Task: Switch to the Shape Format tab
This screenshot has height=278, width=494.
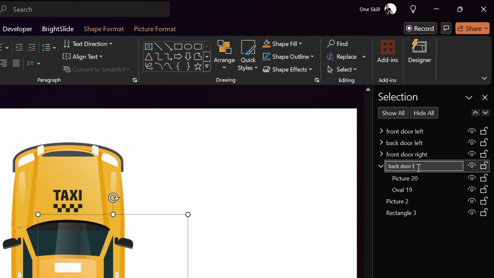Action: [104, 29]
